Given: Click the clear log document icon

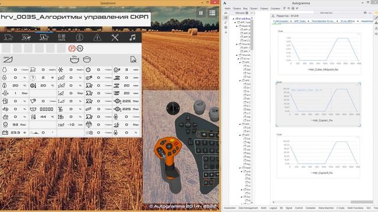Looking at the screenshot, I should pos(133,59).
